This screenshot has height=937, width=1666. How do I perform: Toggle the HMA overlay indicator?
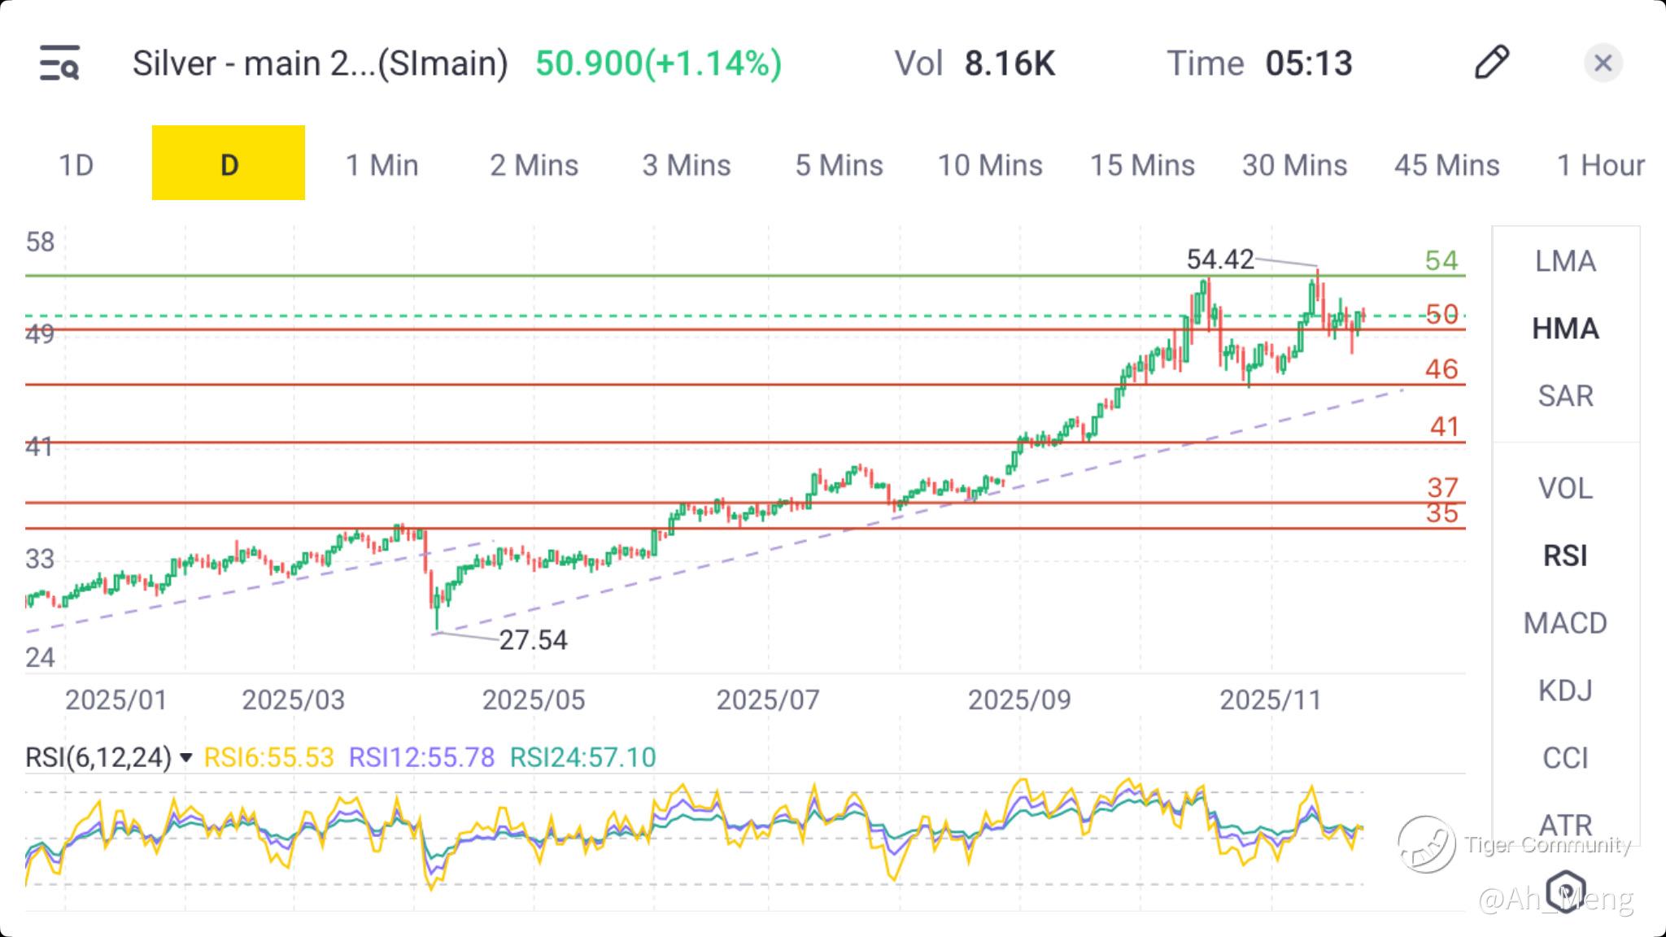[x=1565, y=329]
